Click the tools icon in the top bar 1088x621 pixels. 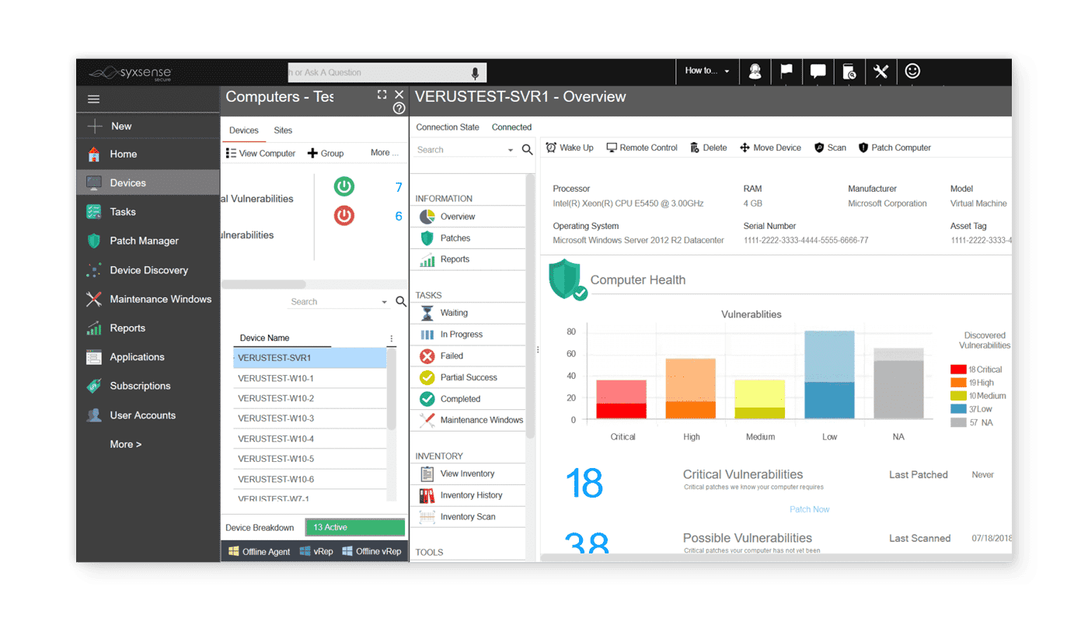tap(881, 71)
